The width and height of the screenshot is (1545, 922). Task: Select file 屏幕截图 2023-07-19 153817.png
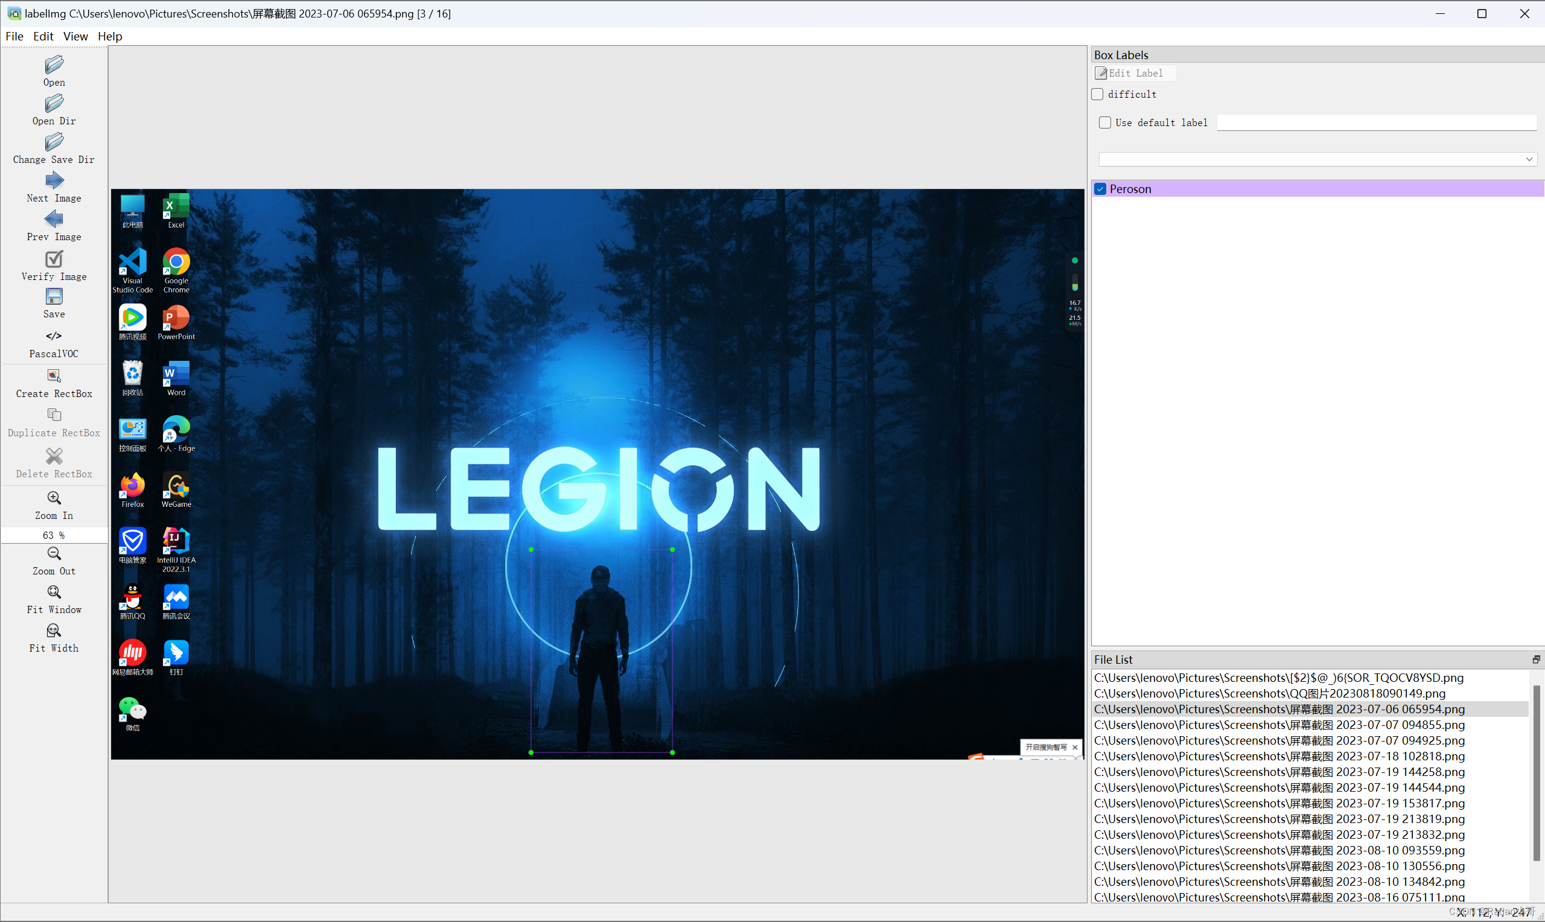(1310, 803)
